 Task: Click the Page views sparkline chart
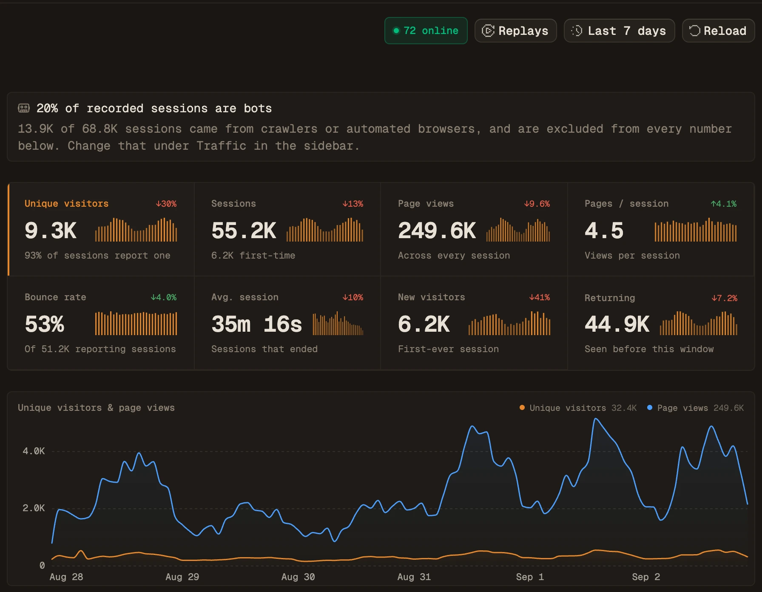(518, 230)
